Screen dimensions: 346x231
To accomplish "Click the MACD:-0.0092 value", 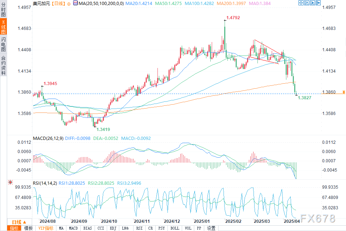I will pos(136,138).
